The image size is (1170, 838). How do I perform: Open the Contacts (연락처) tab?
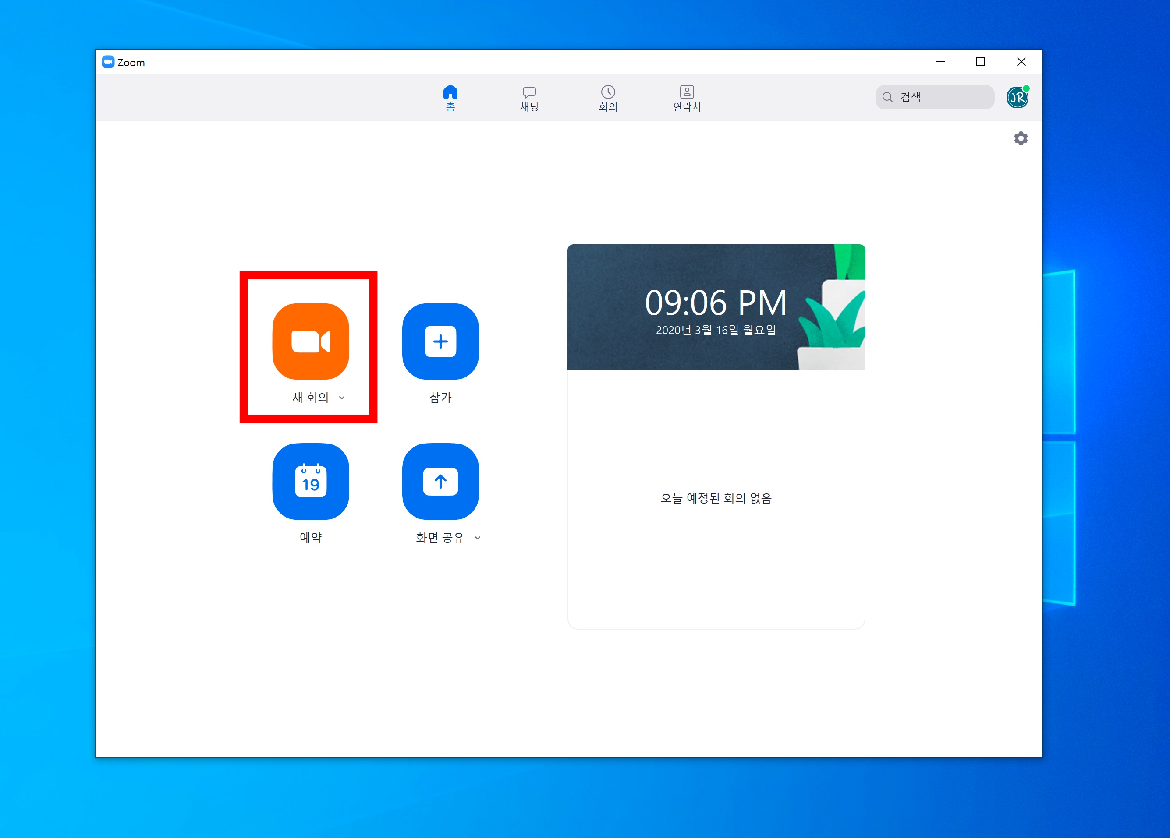pyautogui.click(x=687, y=97)
